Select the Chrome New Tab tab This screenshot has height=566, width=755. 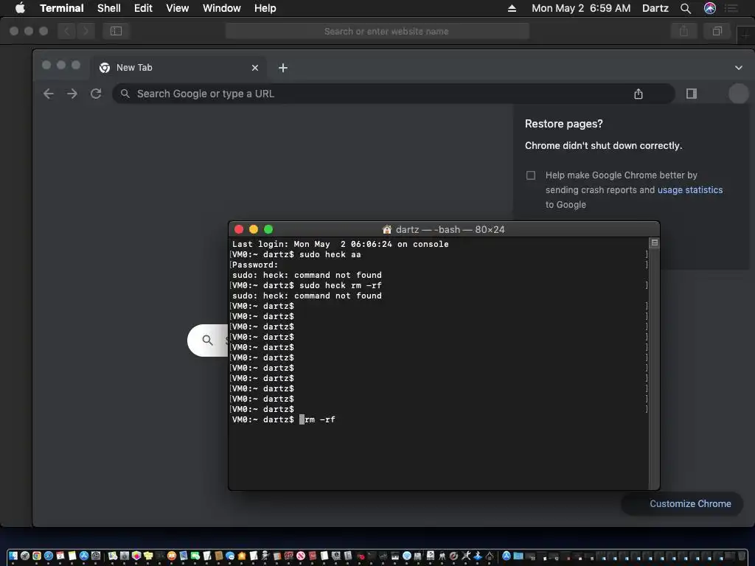pos(178,67)
